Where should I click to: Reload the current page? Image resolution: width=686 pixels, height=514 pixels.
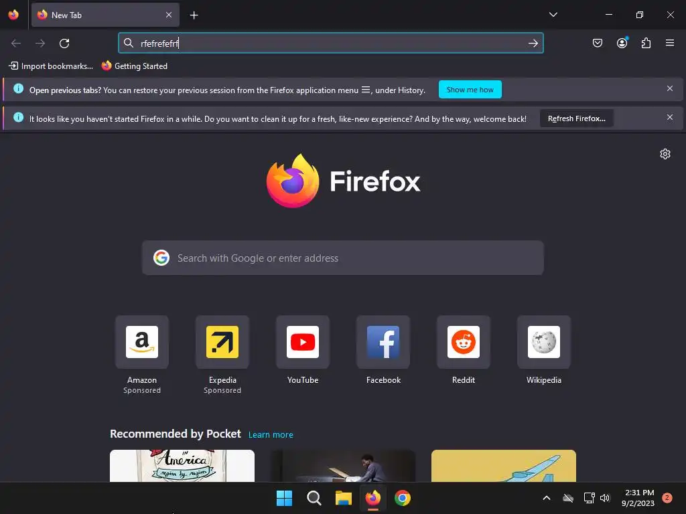[64, 44]
